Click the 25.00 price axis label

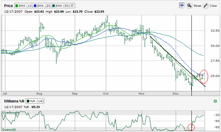(x=215, y=76)
